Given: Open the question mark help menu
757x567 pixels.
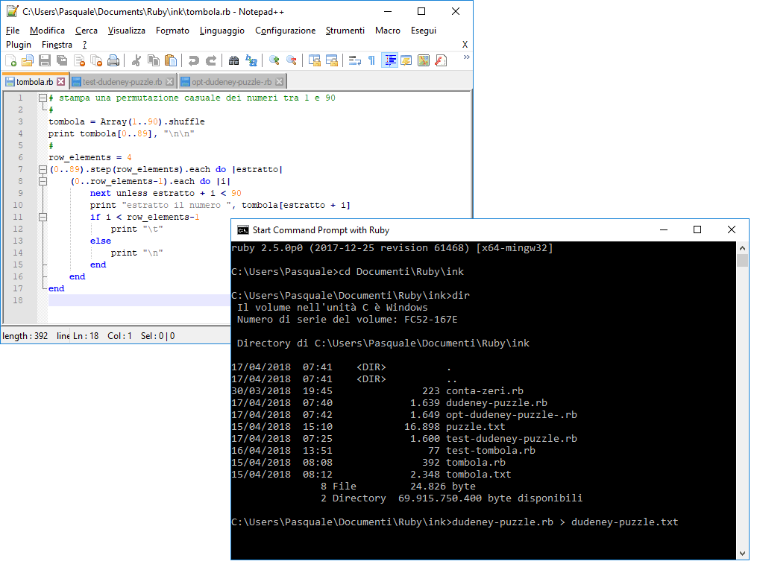Looking at the screenshot, I should 84,45.
